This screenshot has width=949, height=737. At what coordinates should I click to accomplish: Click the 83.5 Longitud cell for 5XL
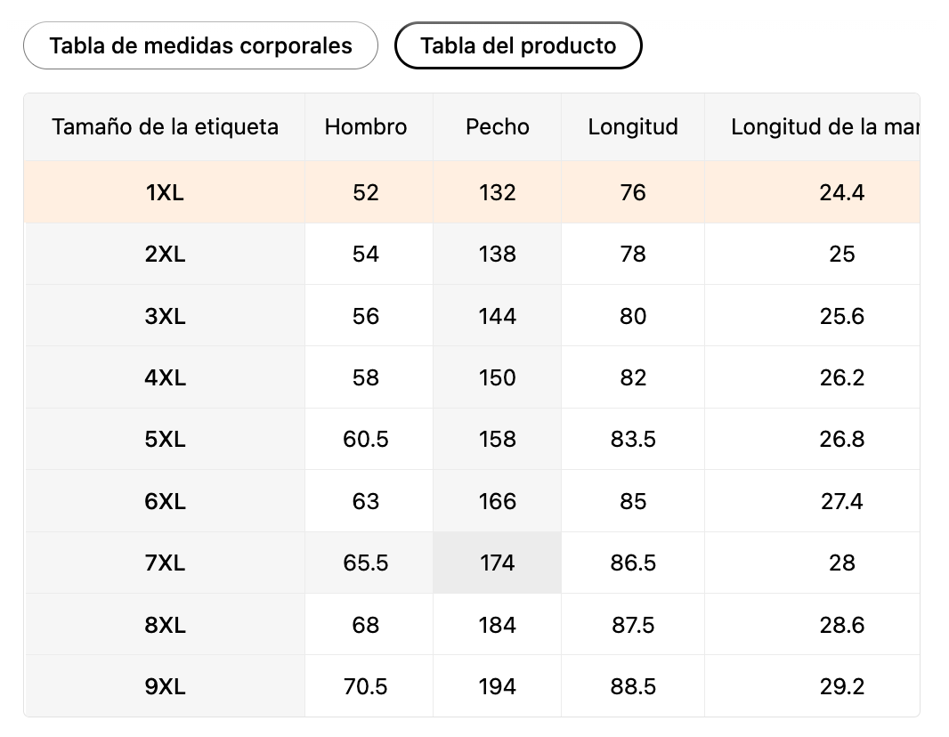click(x=633, y=440)
